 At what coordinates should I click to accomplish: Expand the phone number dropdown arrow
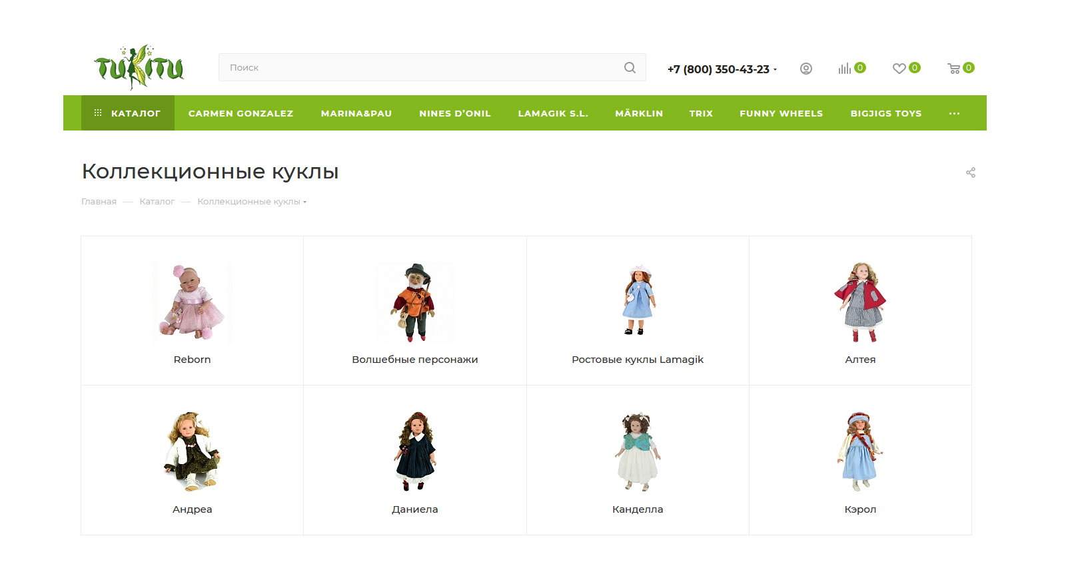pos(776,69)
